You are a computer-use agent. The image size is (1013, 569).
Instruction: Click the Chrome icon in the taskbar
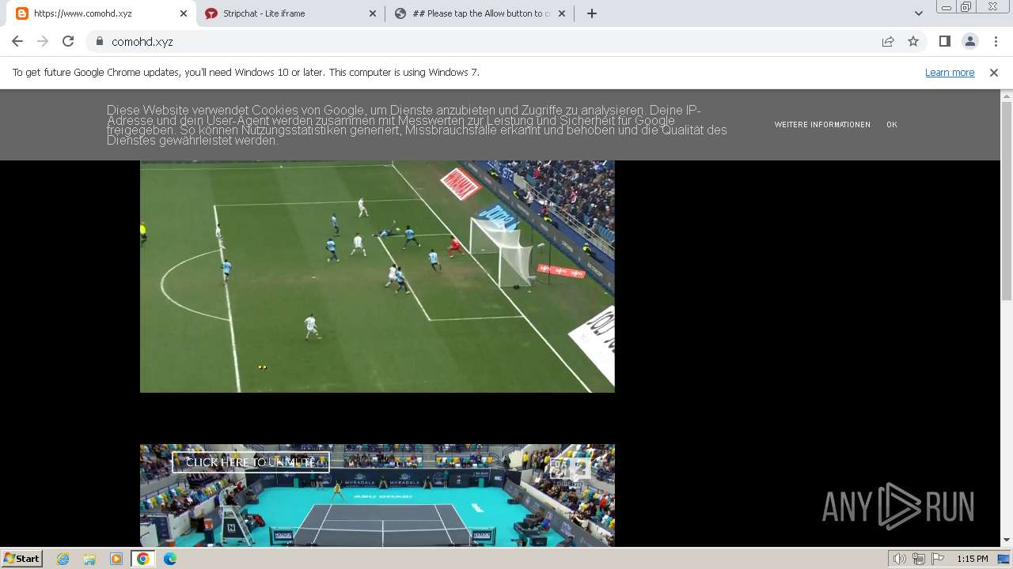[143, 559]
